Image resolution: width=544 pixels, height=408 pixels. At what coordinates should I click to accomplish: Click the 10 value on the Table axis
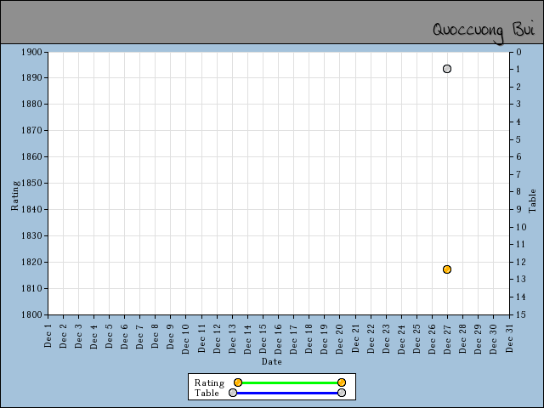(521, 227)
